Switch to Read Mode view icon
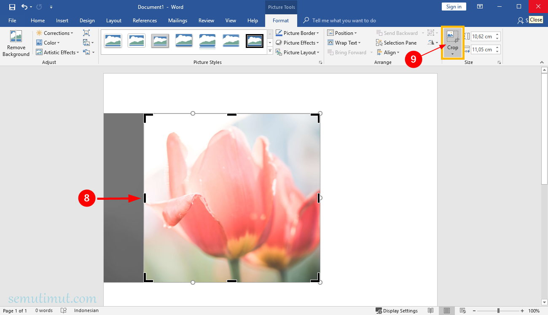The height and width of the screenshot is (315, 548). (x=430, y=311)
